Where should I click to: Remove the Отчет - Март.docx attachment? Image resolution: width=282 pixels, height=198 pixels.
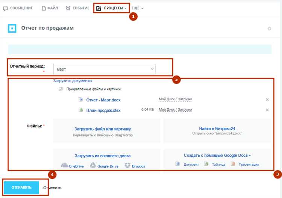pyautogui.click(x=267, y=100)
